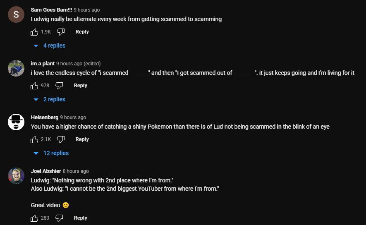Click Heisenberg's hat-and-glasses avatar
Viewport: 366px width, 225px height.
[16, 122]
